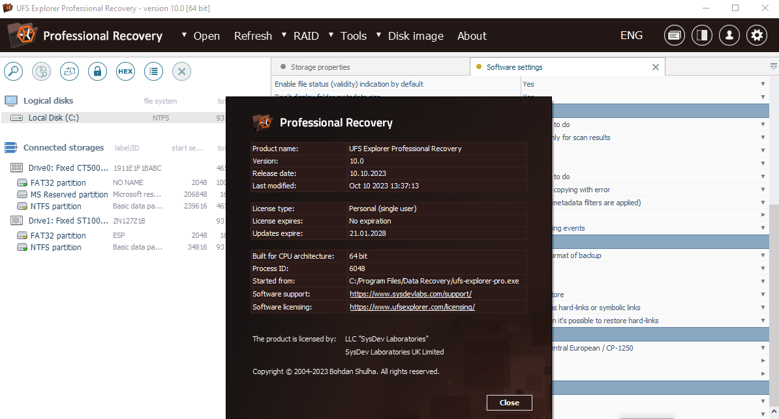Open the HEX viewer tool
The image size is (779, 419).
pyautogui.click(x=125, y=72)
